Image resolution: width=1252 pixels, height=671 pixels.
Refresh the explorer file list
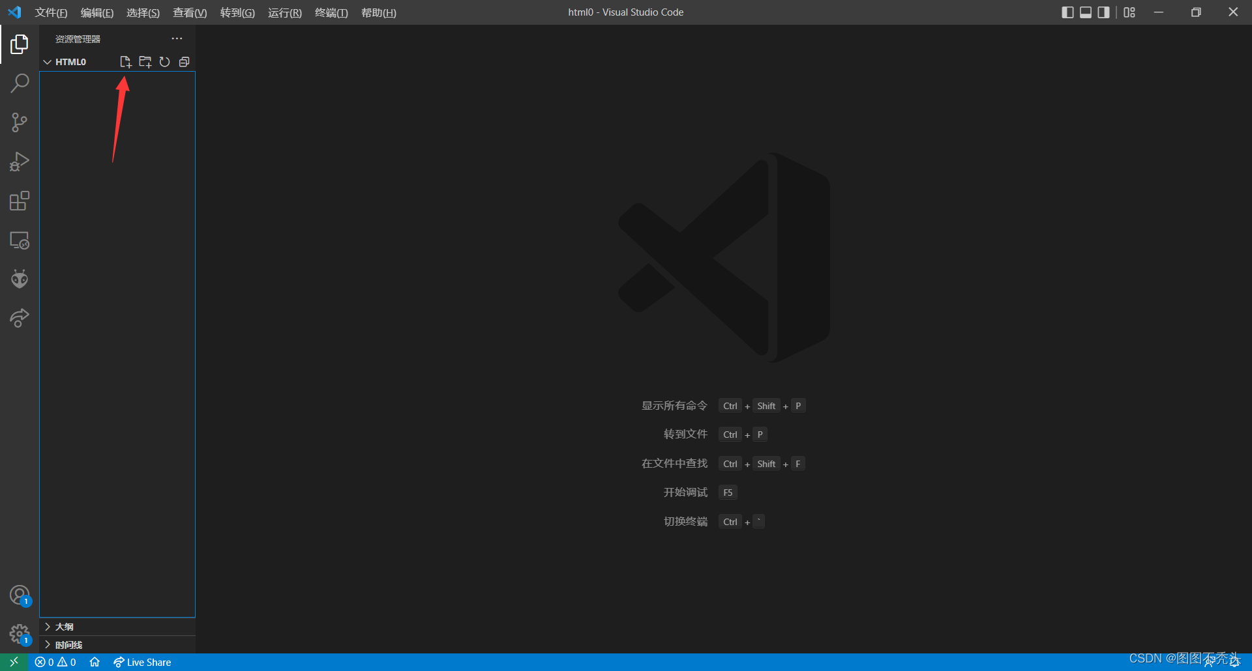[164, 62]
